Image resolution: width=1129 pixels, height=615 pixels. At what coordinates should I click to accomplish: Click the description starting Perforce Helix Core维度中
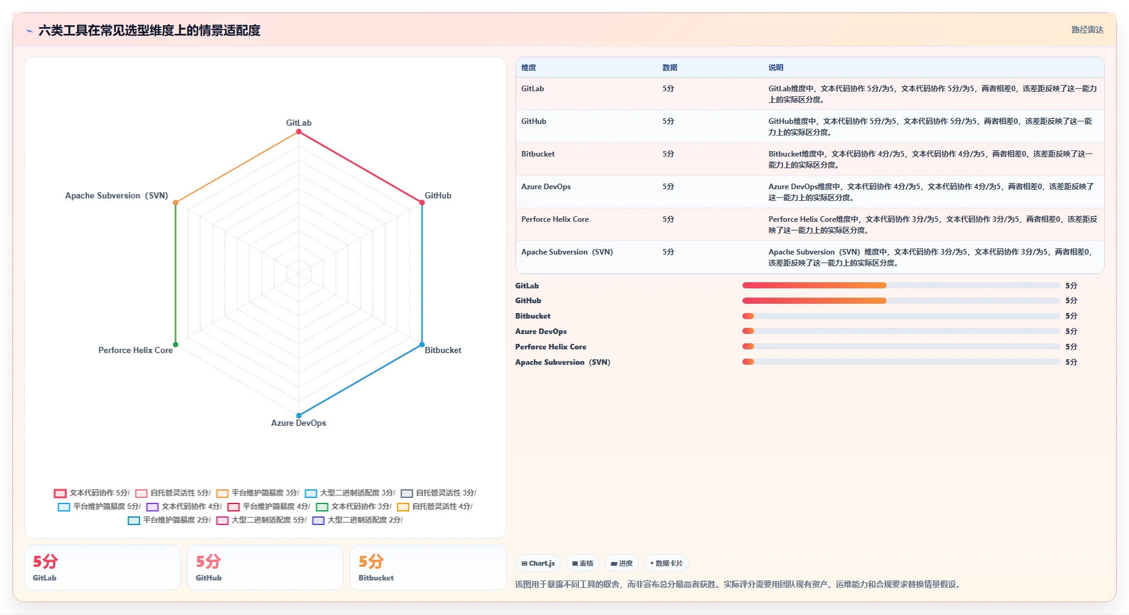932,225
